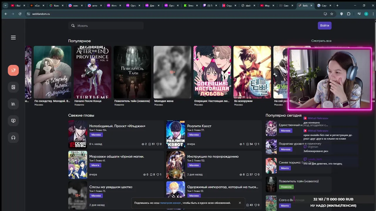The image size is (376, 211).
Task: Open the library books sidebar icon
Action: [13, 104]
